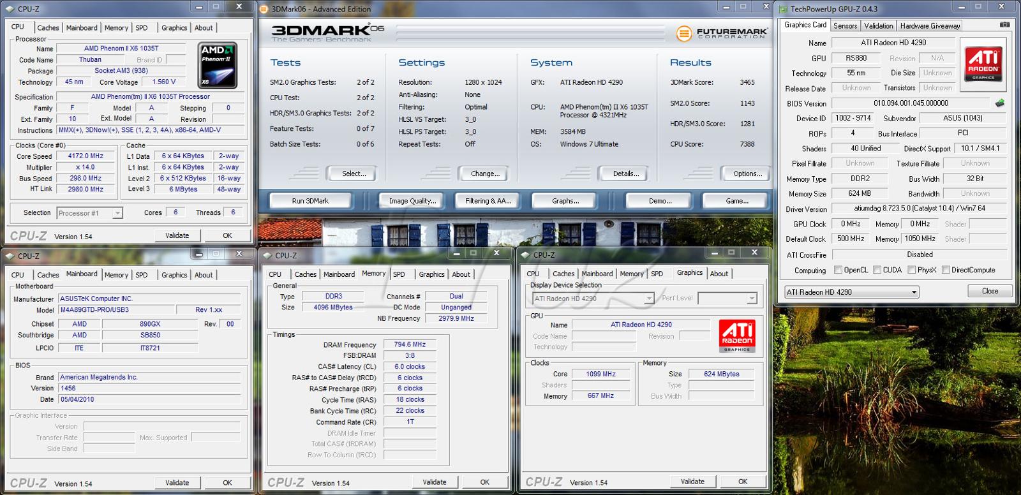Click the Core Speed value 4172.0 MHz
Screen dimensions: 1021x495
pos(86,156)
